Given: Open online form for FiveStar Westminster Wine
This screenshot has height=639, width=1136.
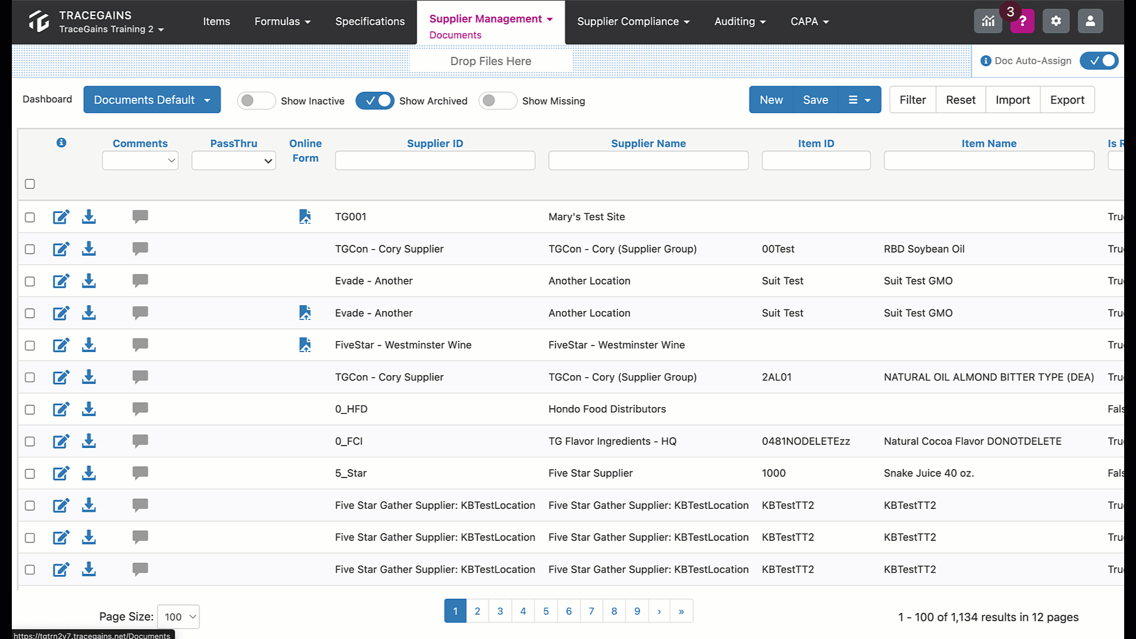Looking at the screenshot, I should click(x=305, y=345).
